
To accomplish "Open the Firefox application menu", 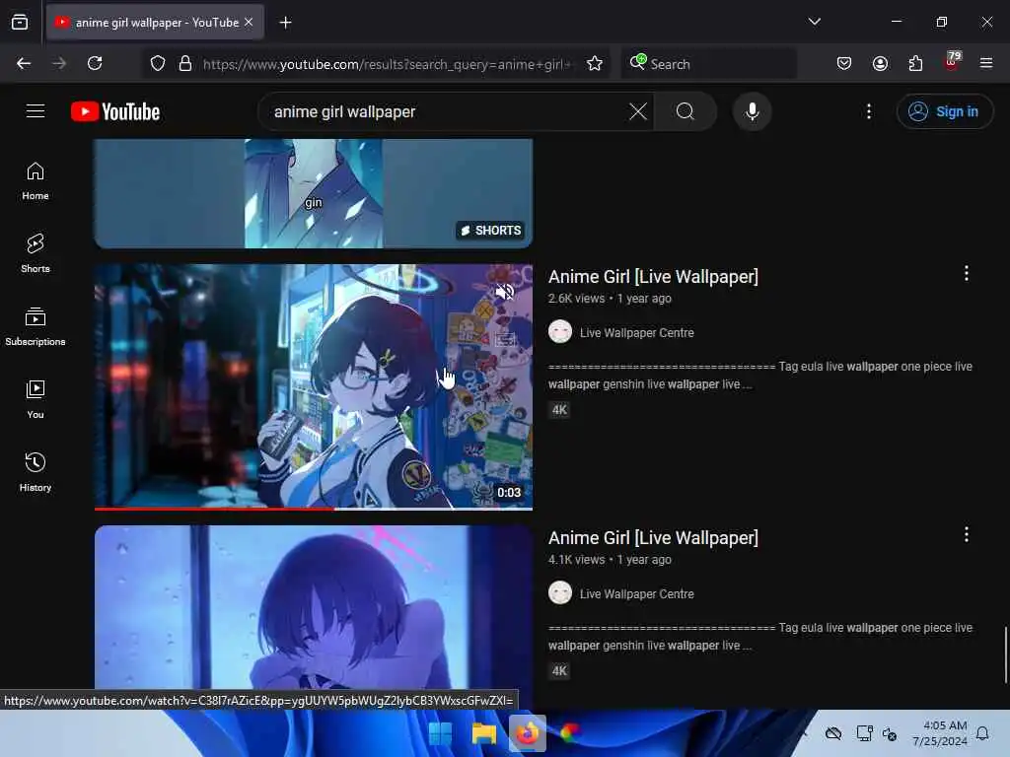I will click(x=986, y=63).
